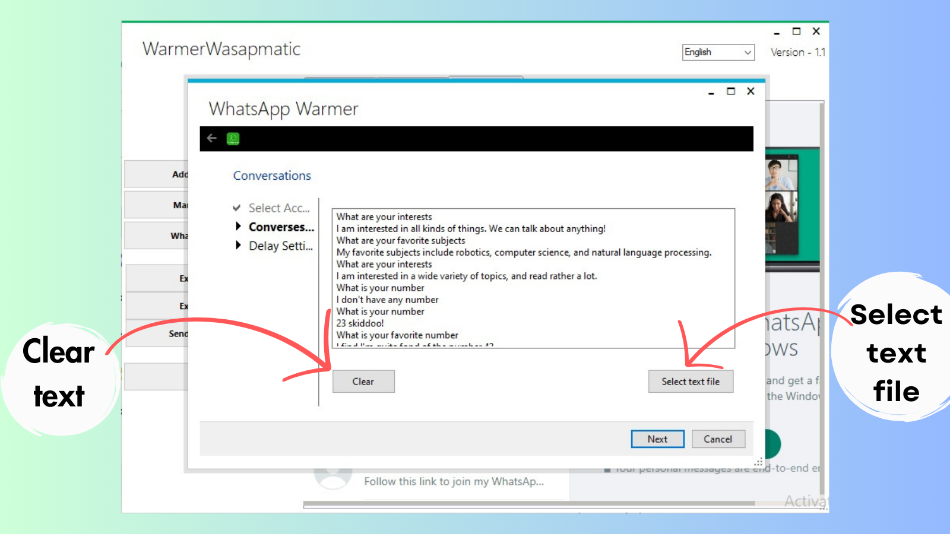Close the WhatsApp Warmer dialog
The height and width of the screenshot is (534, 950).
click(x=750, y=91)
